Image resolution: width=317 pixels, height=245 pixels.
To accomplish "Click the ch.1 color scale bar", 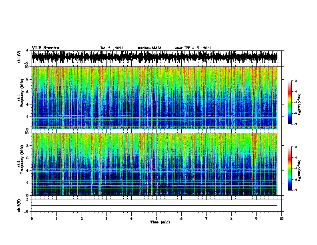I will pos(289,102).
